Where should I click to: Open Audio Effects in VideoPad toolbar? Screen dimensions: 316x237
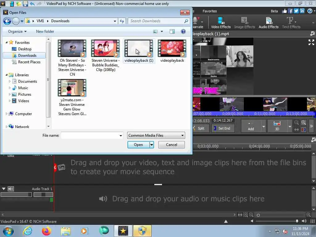coord(268,23)
